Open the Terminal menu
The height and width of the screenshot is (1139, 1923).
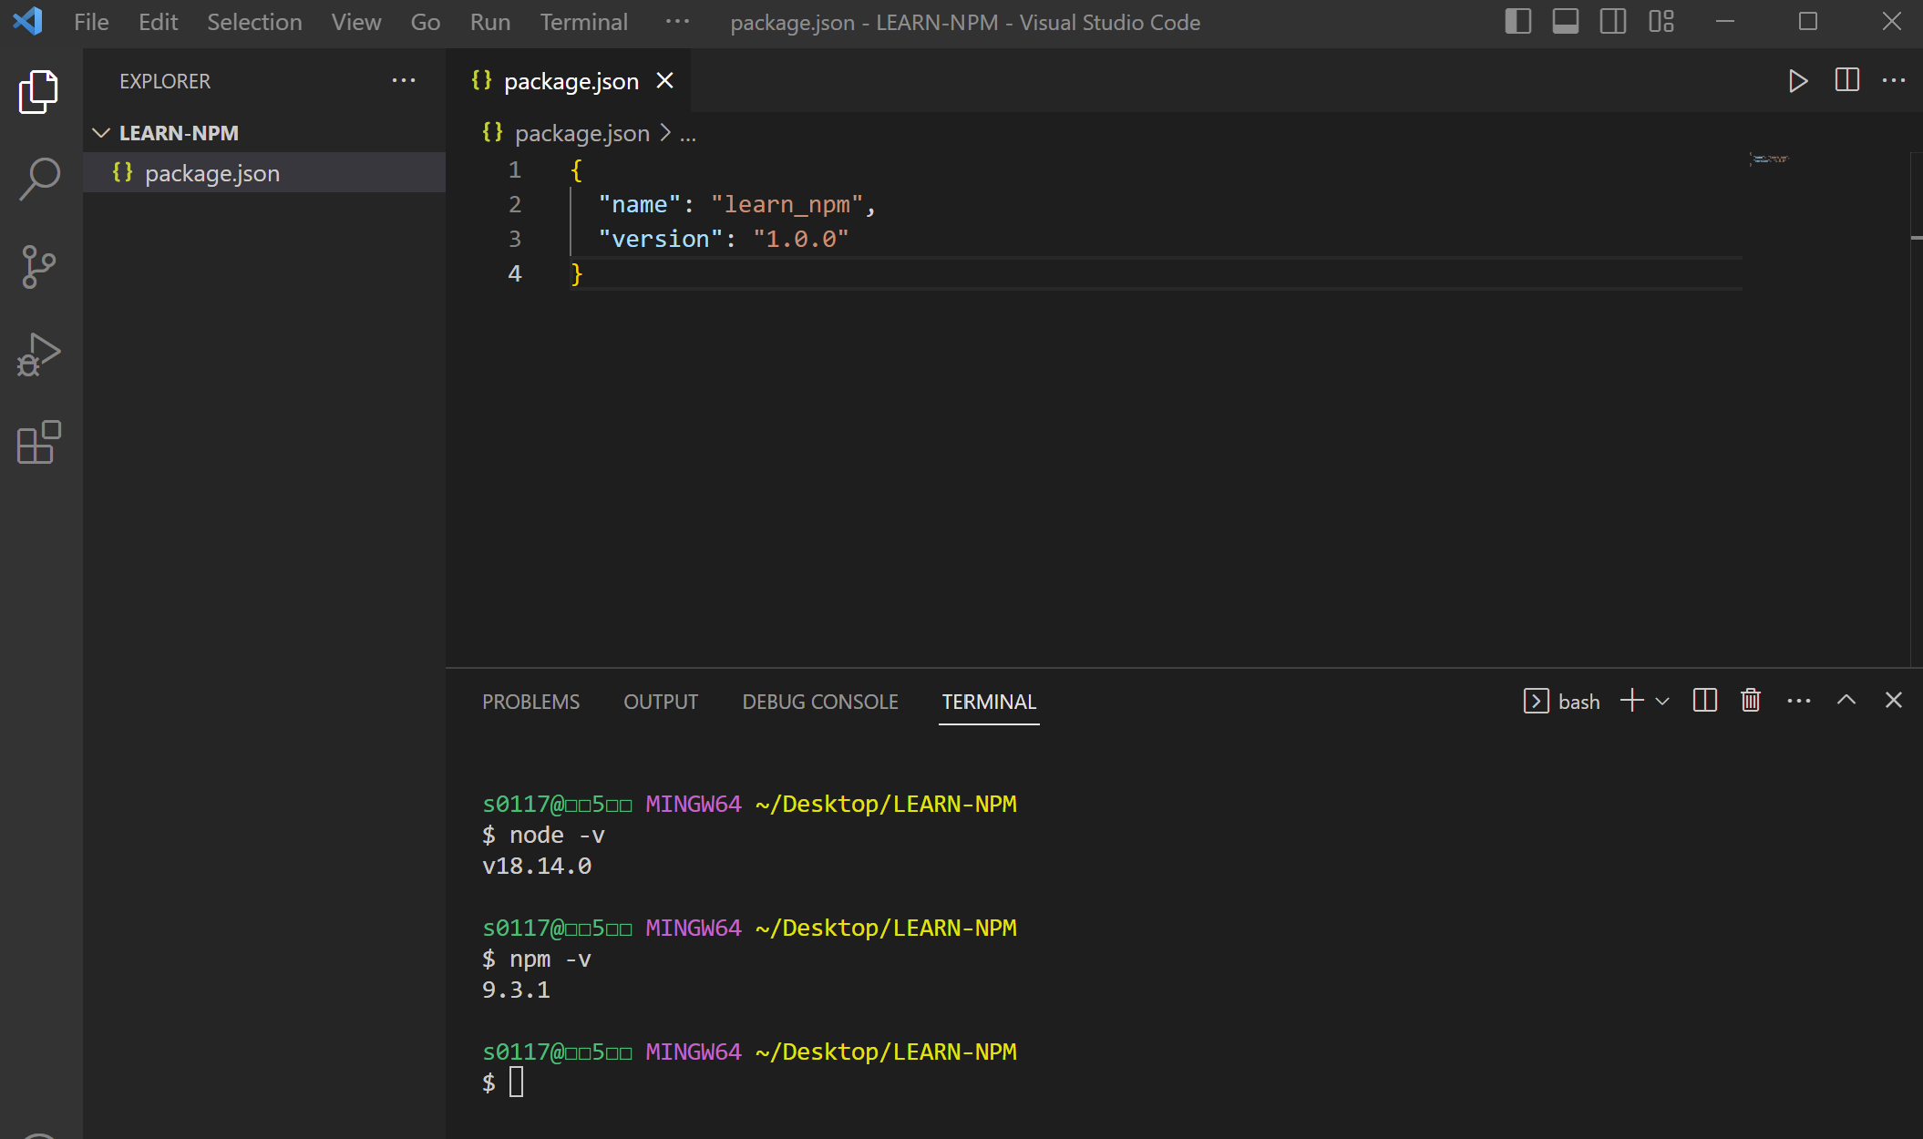pos(583,22)
